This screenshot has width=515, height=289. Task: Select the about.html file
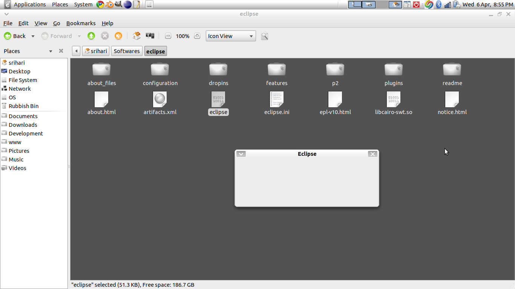pos(101,103)
